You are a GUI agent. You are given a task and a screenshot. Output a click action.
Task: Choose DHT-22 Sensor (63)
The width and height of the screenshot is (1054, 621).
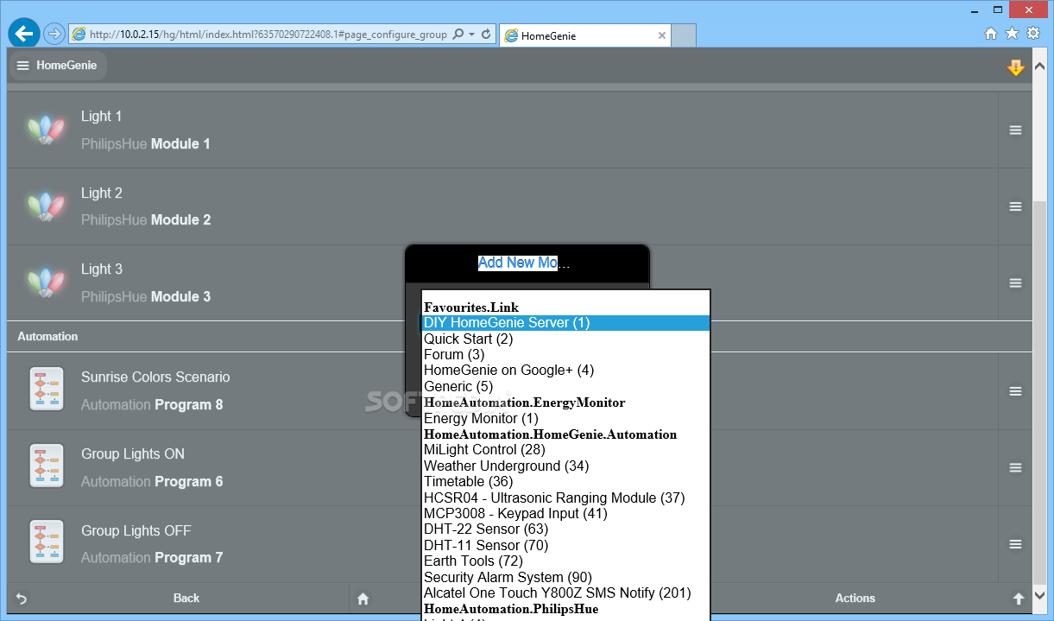(x=566, y=529)
